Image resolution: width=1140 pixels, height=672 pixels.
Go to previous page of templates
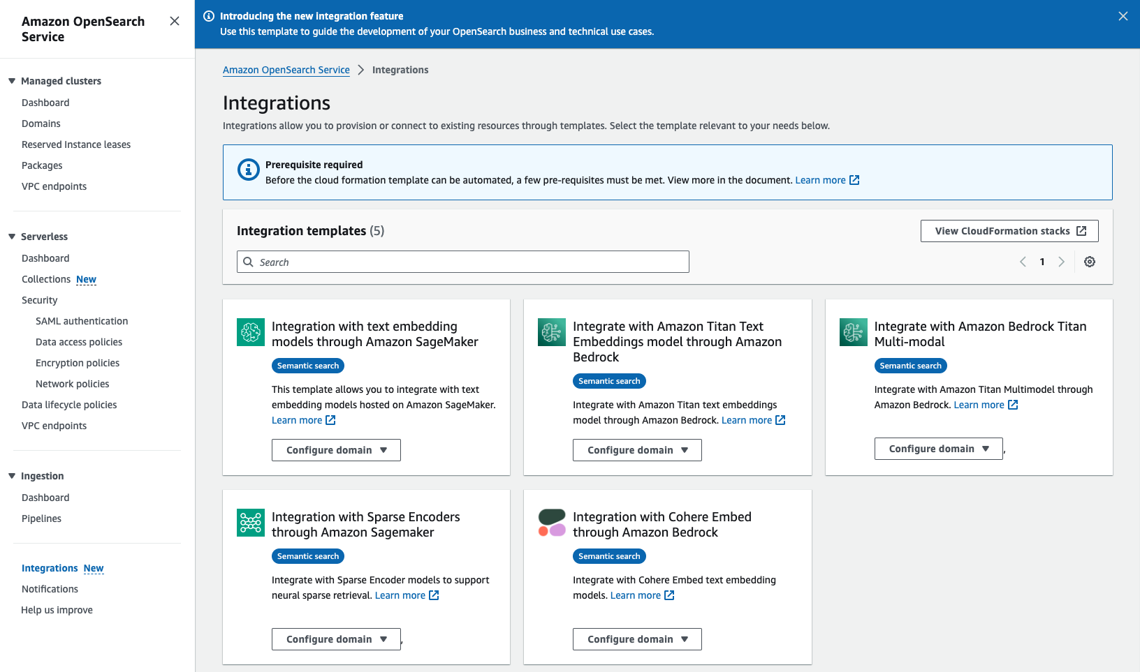coord(1023,262)
